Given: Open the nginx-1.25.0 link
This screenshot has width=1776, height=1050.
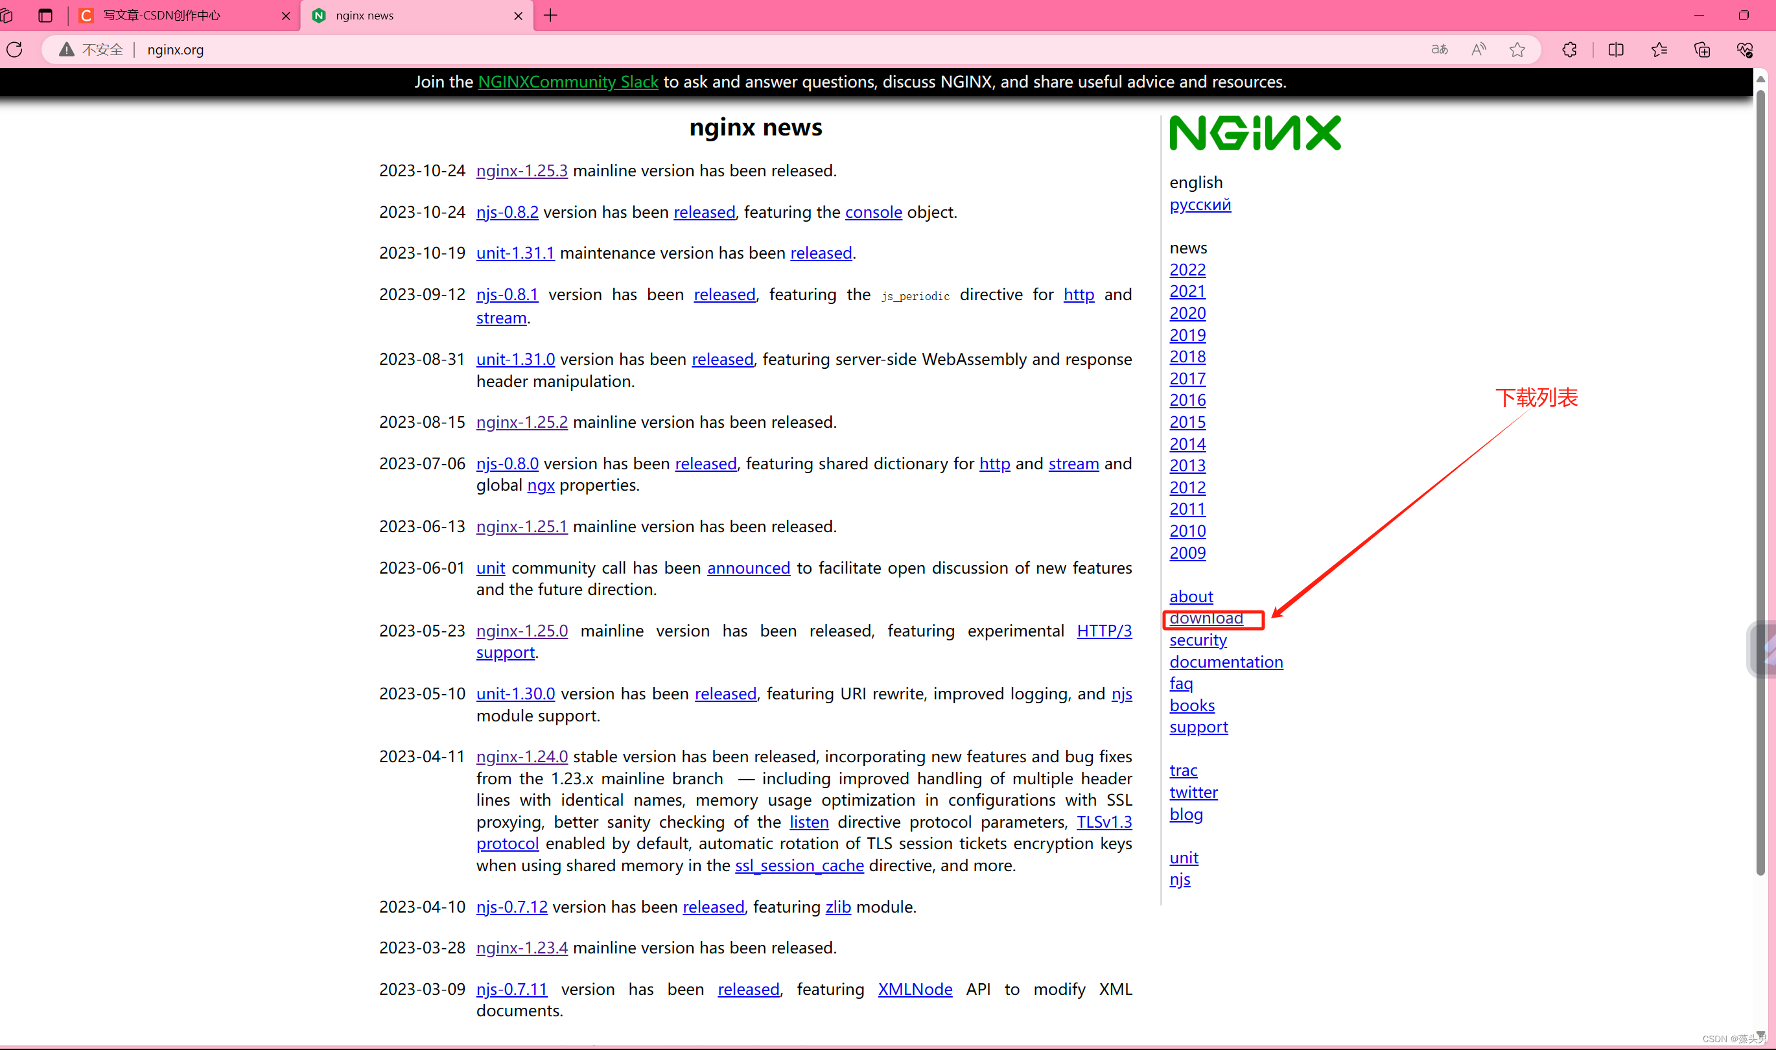Looking at the screenshot, I should 522,631.
